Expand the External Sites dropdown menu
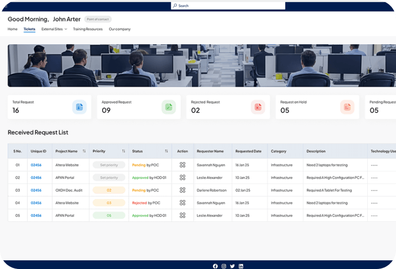396x269 pixels. [x=54, y=29]
